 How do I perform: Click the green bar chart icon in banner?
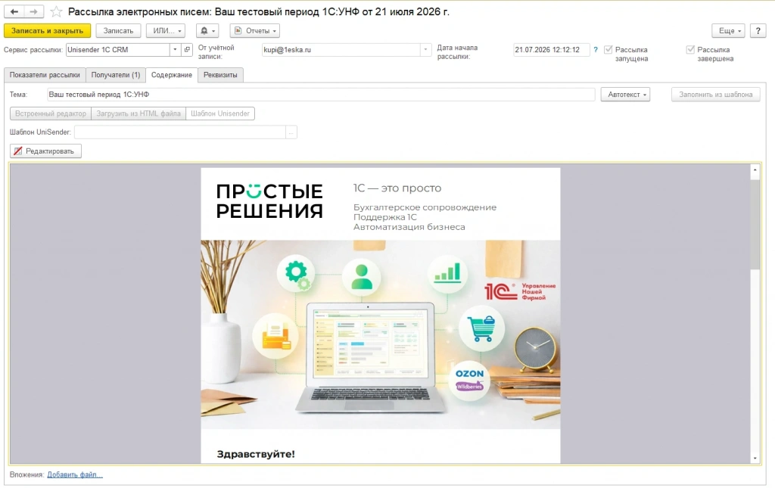point(447,274)
